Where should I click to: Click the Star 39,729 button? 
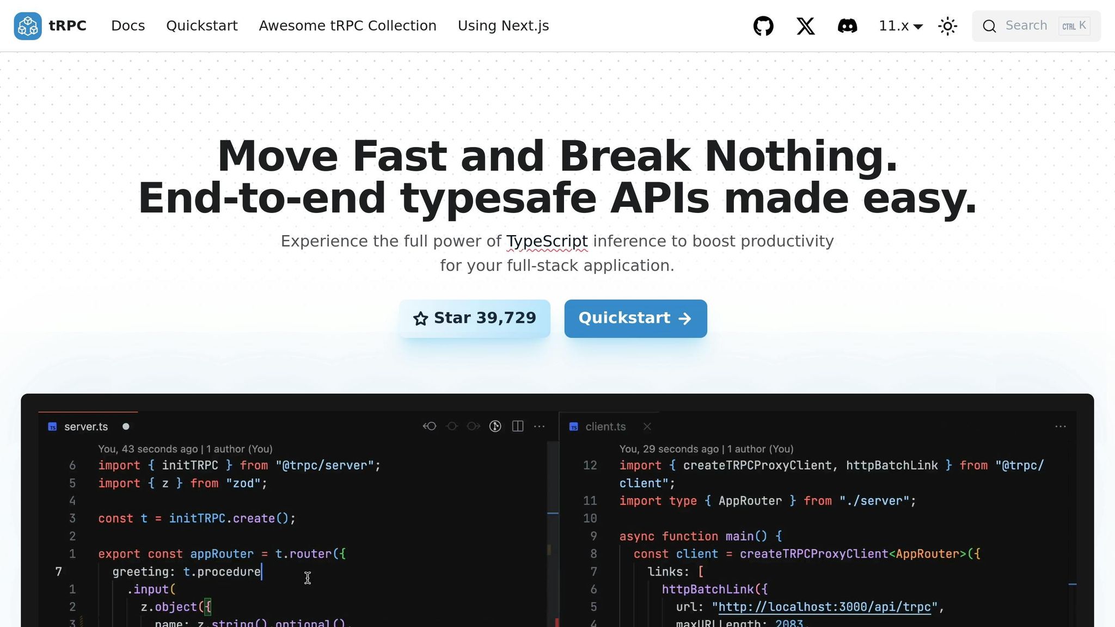pos(474,318)
